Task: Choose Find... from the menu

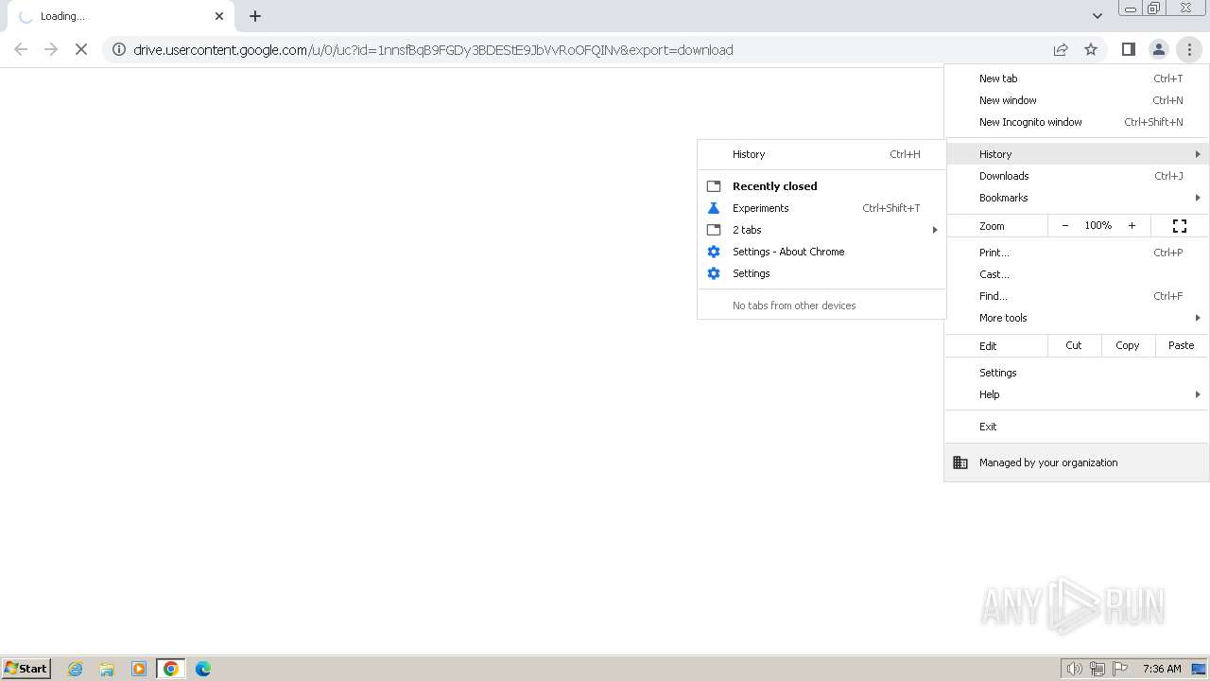Action: 1077,296
